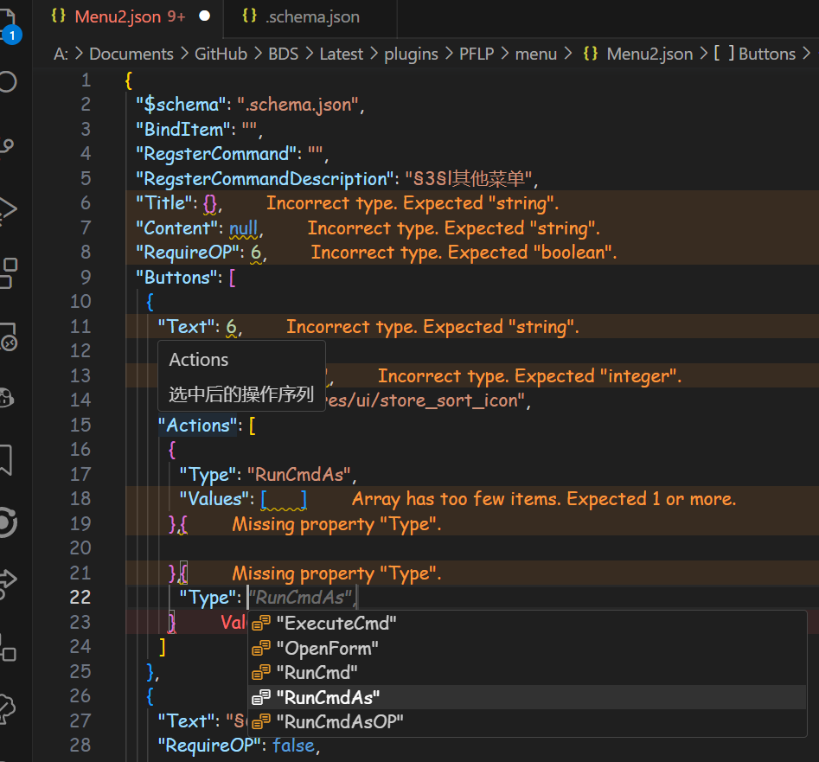819x762 pixels.
Task: Switch to the .schema.json tab
Action: coord(311,16)
